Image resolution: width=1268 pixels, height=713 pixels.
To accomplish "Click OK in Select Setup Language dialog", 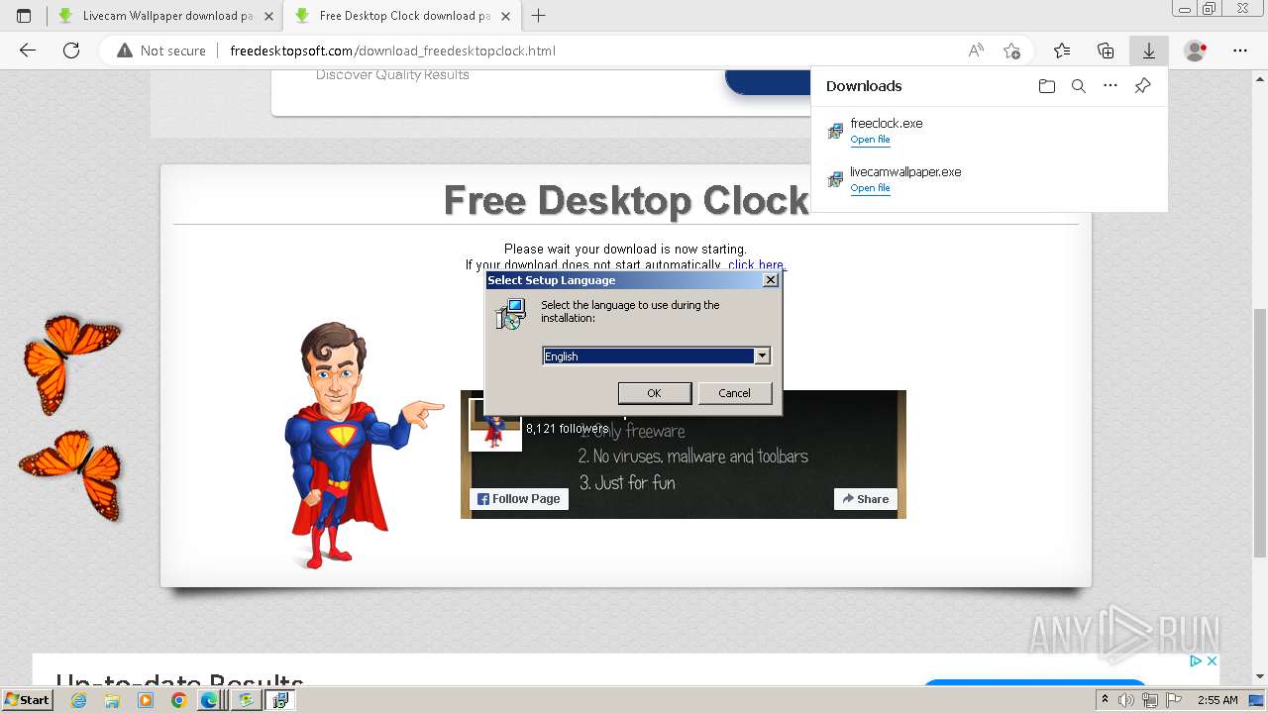I will (x=655, y=393).
